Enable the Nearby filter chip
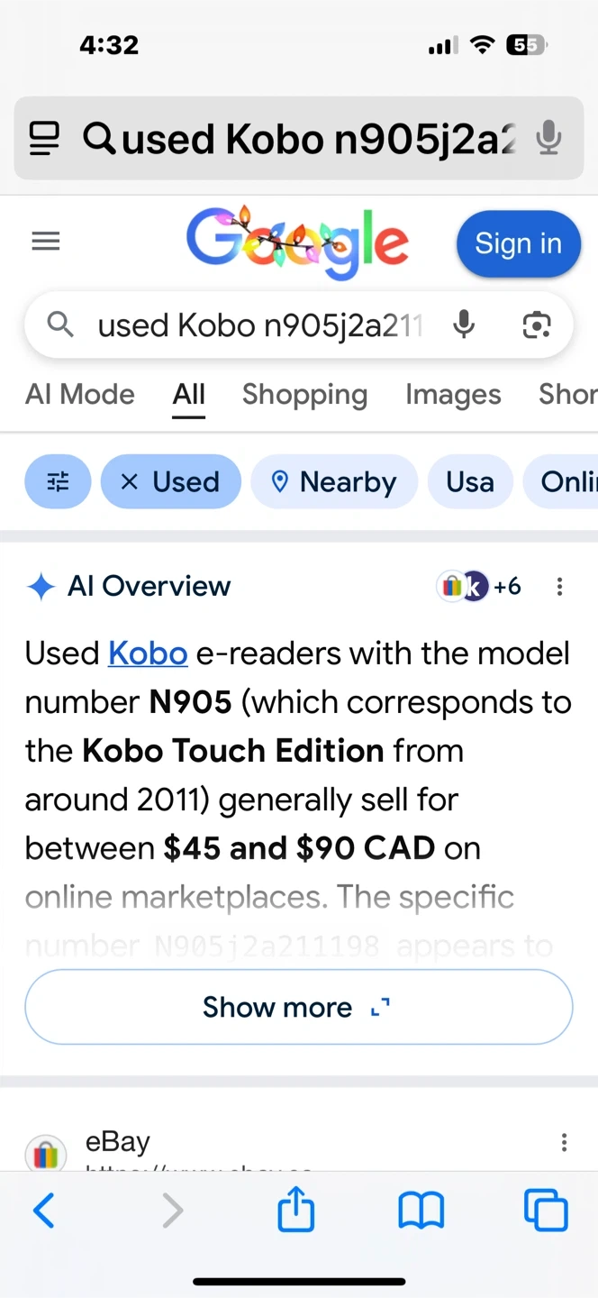Viewport: 598px width, 1298px height. (x=334, y=482)
